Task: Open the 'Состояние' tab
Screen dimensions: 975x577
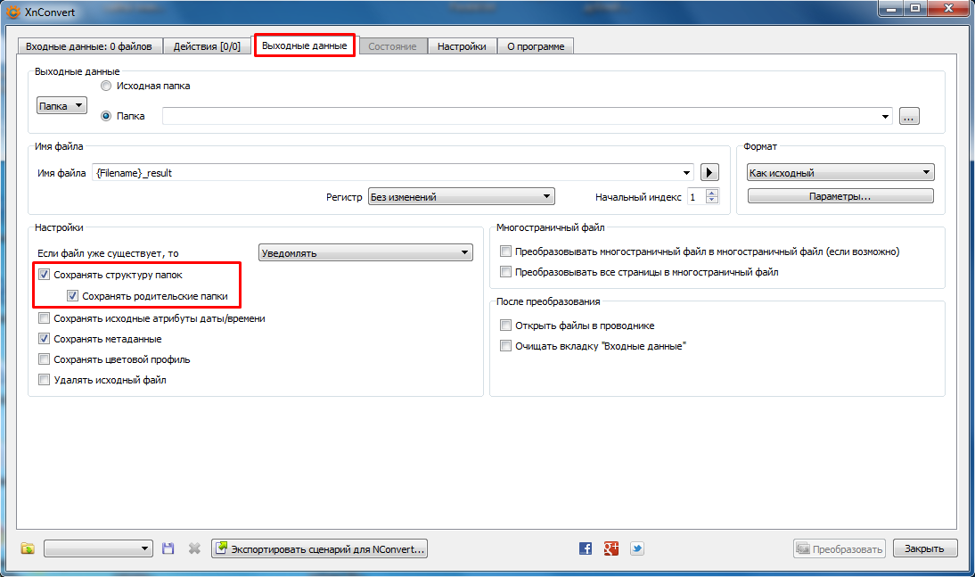Action: (x=392, y=46)
